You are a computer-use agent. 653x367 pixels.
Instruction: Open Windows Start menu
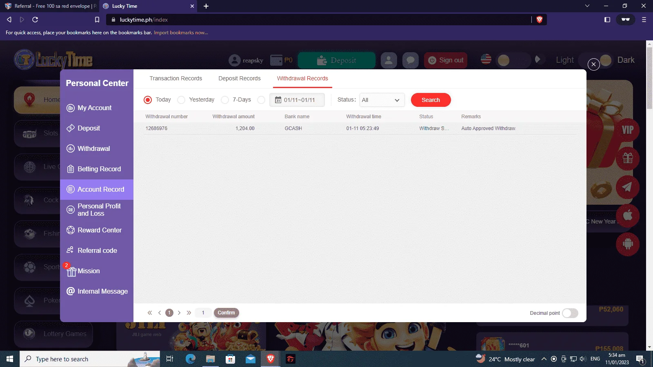[x=10, y=359]
